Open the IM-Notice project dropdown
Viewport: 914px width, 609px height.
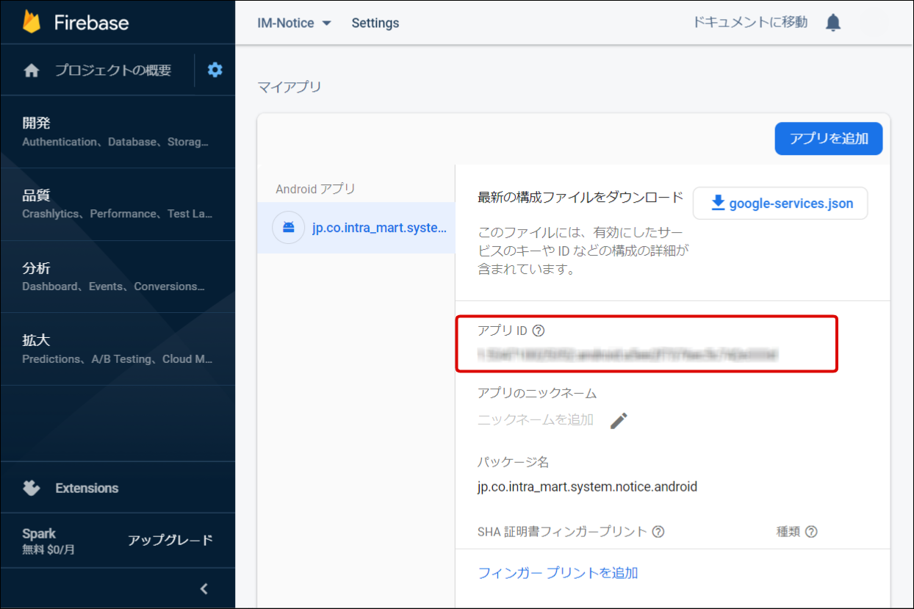294,23
